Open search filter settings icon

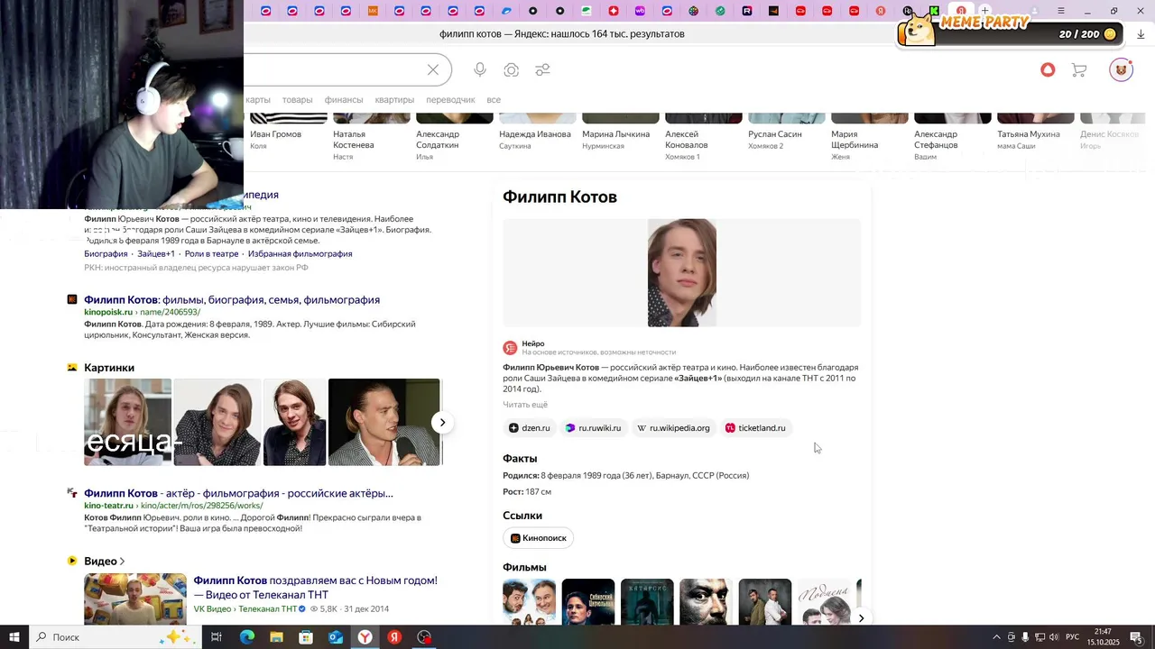pyautogui.click(x=542, y=70)
